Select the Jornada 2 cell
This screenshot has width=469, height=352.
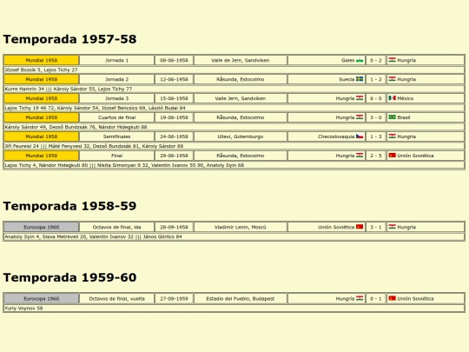(x=117, y=79)
